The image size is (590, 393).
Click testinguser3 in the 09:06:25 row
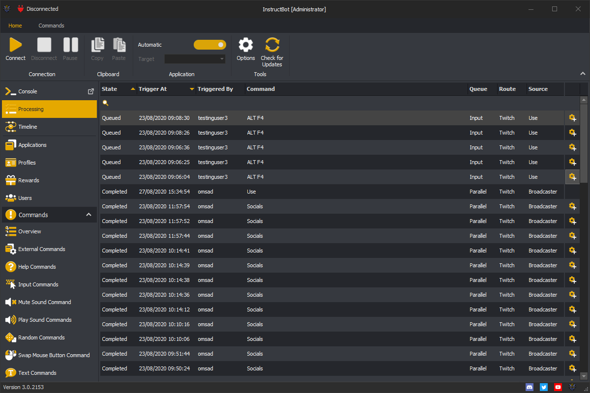tap(213, 162)
